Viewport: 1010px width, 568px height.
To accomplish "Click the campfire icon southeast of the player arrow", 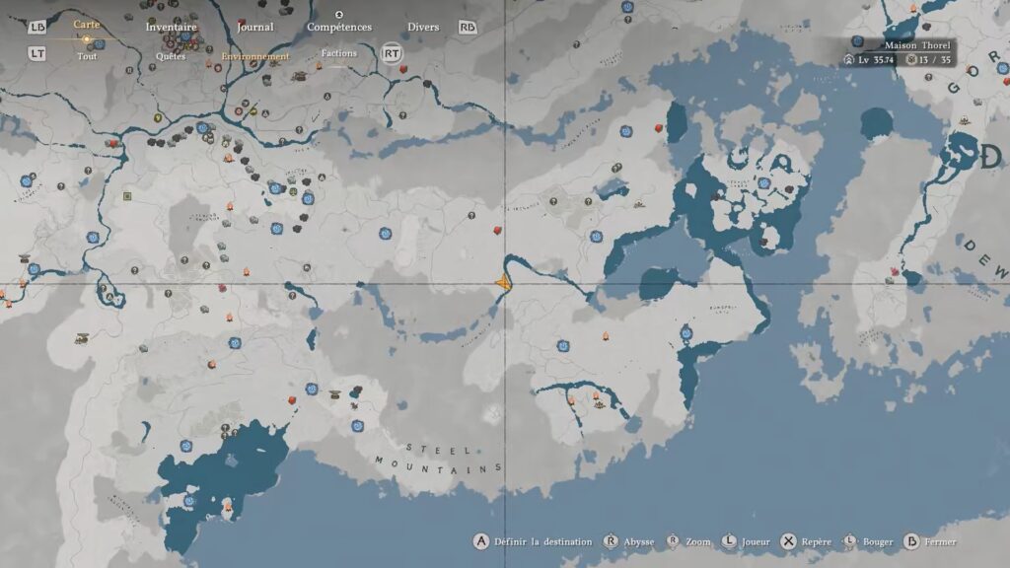I will 606,336.
